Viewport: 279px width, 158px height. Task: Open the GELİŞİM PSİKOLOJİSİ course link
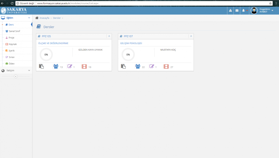click(x=131, y=43)
